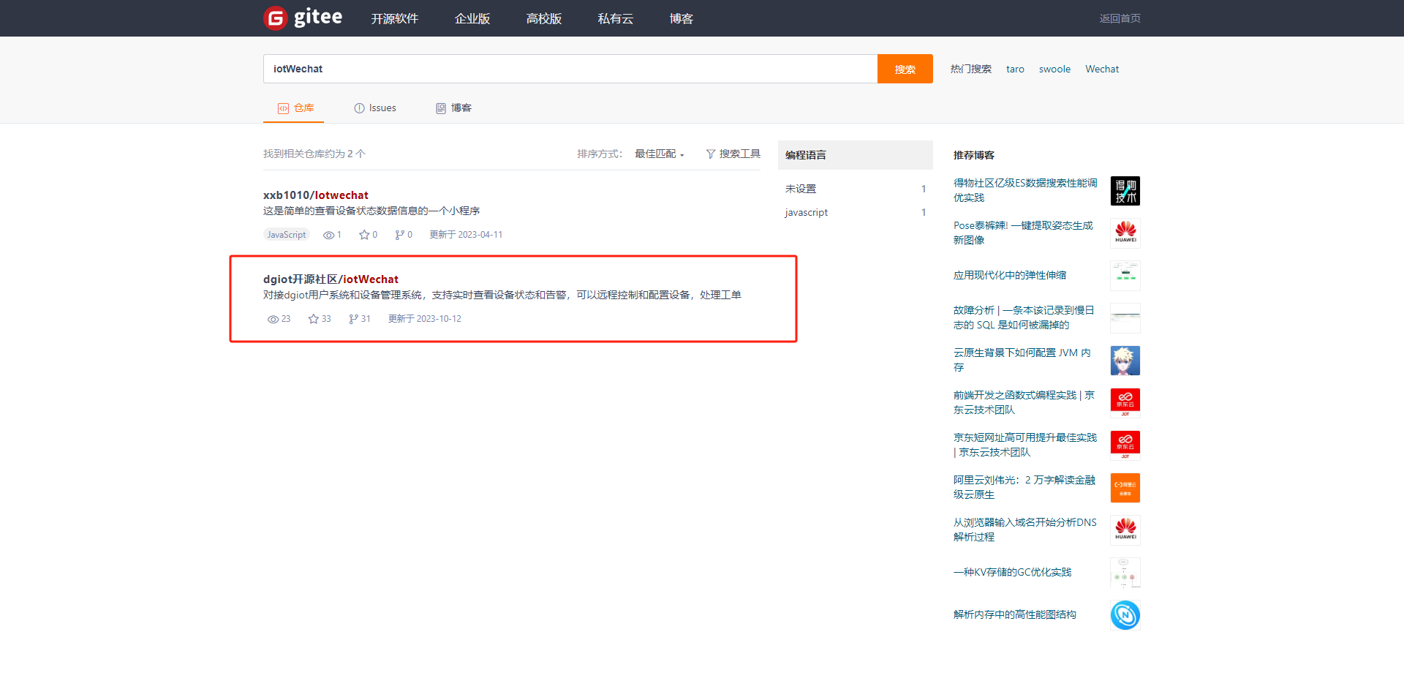Open blog 阿里云刘伟光 金融级云原生

click(1024, 487)
